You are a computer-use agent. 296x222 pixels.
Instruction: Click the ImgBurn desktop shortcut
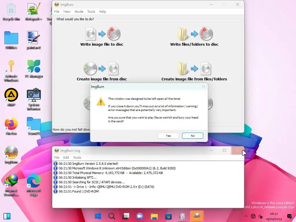[x=11, y=155]
